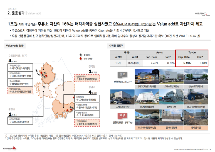Open the 베스킨라빈스 흑석동 photo
The image size is (215, 152).
point(147,77)
